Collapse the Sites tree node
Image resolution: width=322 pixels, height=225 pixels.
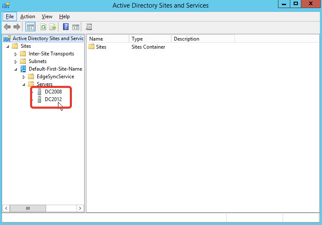tap(8, 47)
